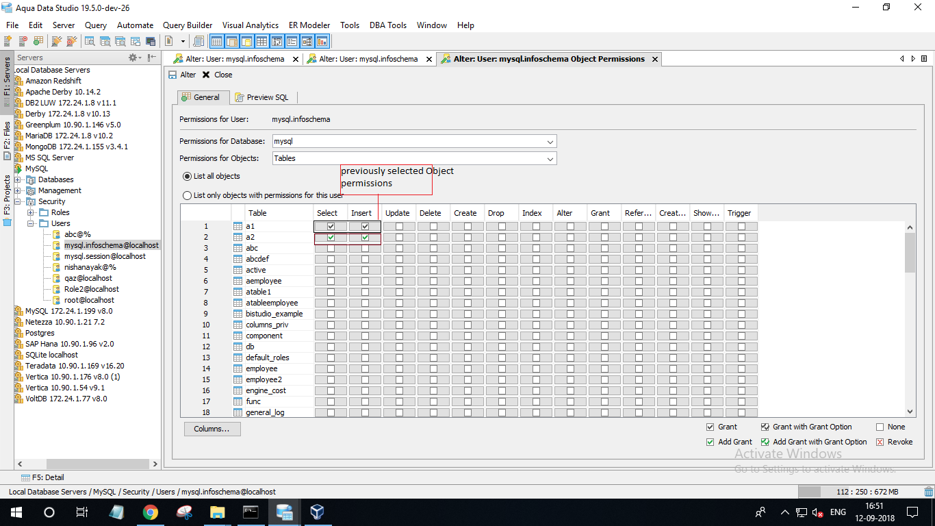Click the Select column header

pos(331,213)
